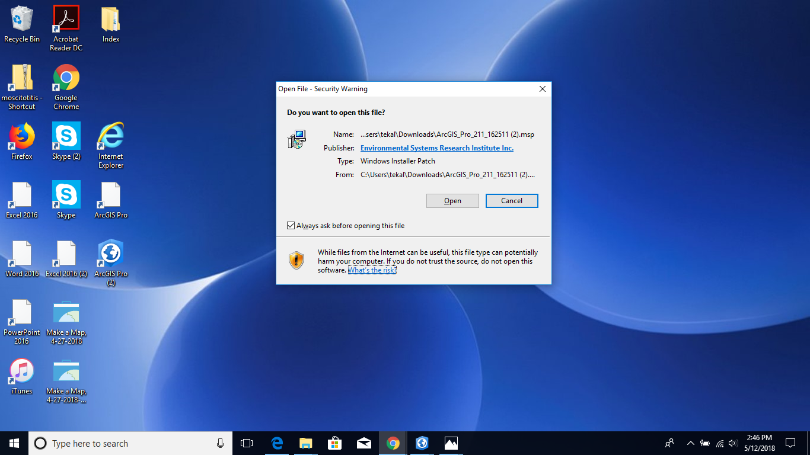The width and height of the screenshot is (810, 455).
Task: Switch to Chrome on the taskbar
Action: [393, 443]
